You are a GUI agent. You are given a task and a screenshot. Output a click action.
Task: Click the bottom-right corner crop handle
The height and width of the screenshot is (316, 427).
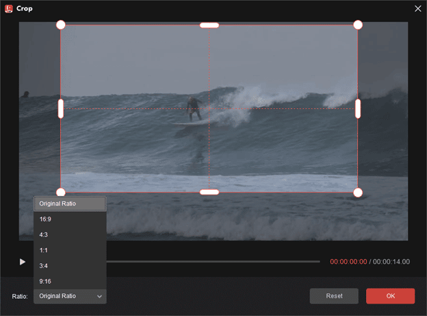coord(357,192)
